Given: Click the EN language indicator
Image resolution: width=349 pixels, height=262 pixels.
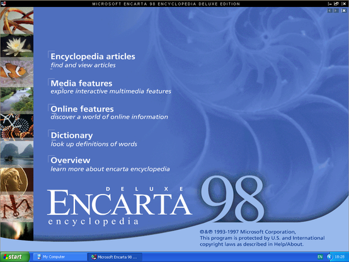Looking at the screenshot, I should (x=320, y=257).
